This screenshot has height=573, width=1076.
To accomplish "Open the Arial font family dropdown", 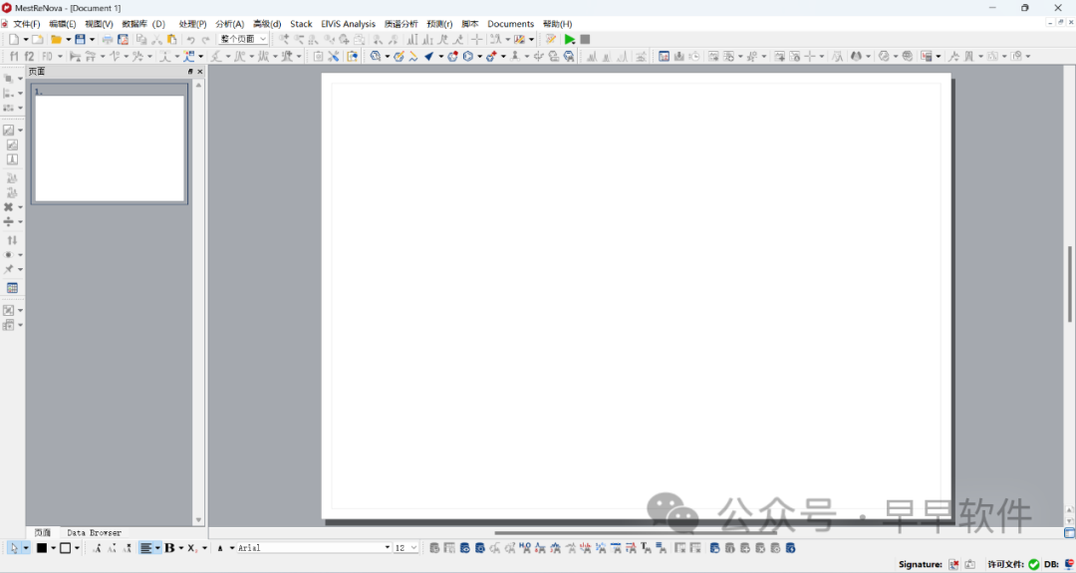I will [x=313, y=548].
